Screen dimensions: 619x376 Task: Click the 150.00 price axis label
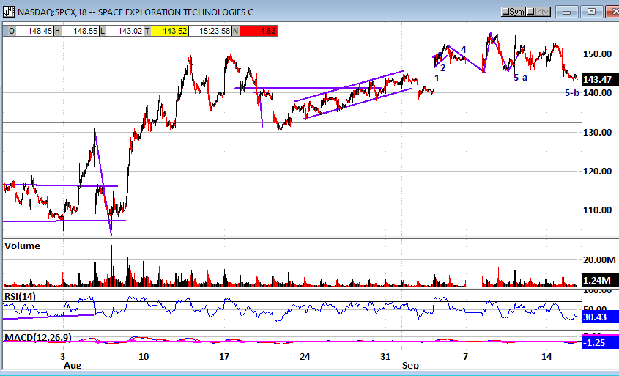tap(597, 54)
